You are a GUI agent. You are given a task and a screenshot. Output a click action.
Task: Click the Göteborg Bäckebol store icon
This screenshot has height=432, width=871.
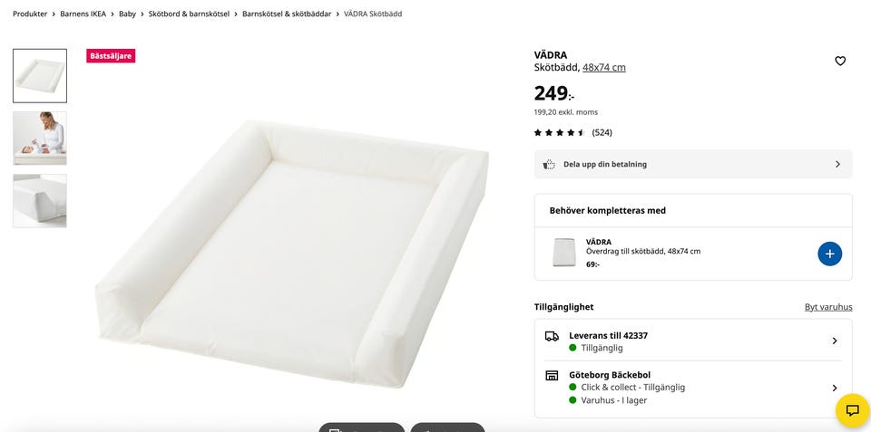(x=552, y=375)
